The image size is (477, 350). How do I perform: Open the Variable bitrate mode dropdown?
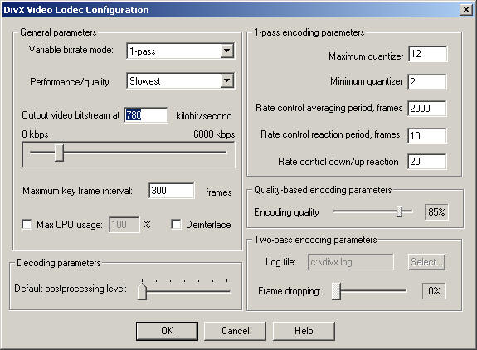(x=180, y=51)
